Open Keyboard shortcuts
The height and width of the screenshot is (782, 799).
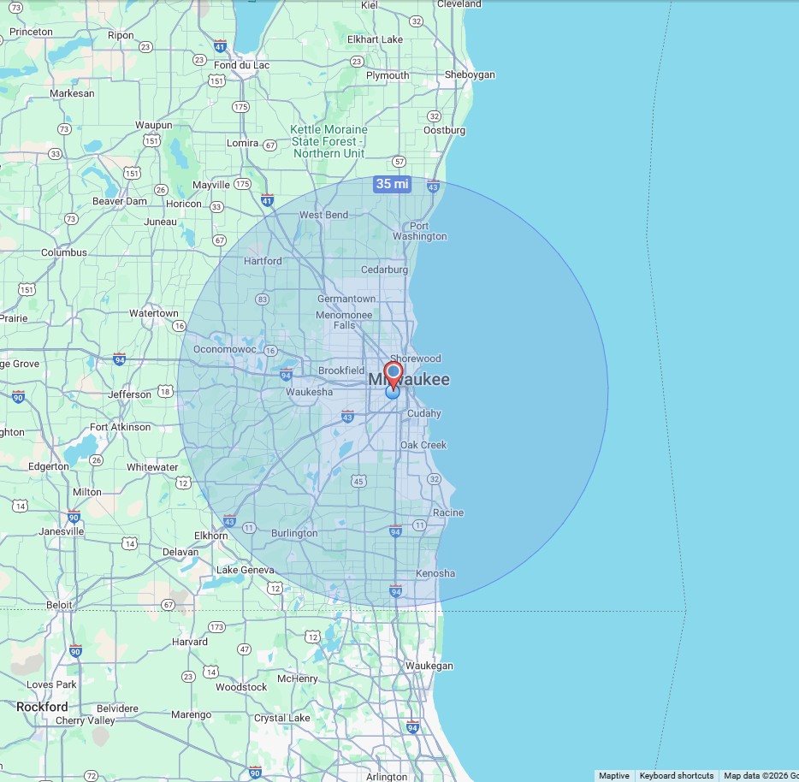coord(676,776)
